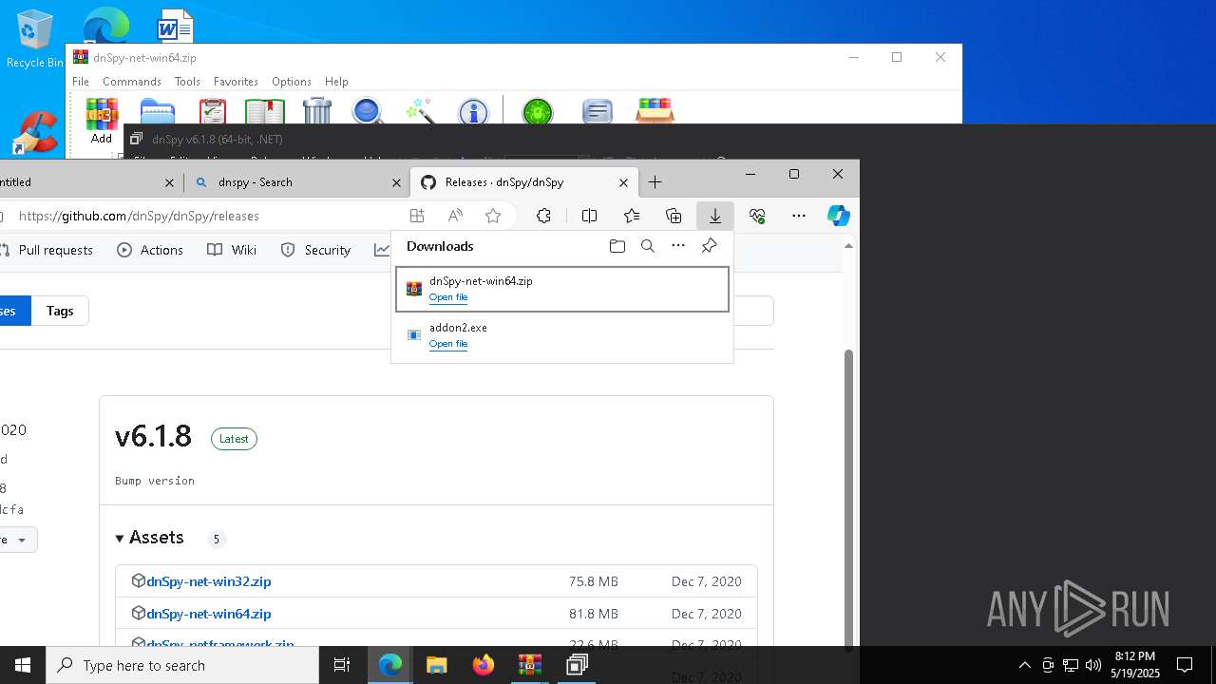Click WinRAR Extract To folder icon
The height and width of the screenshot is (684, 1216).
coord(158,111)
